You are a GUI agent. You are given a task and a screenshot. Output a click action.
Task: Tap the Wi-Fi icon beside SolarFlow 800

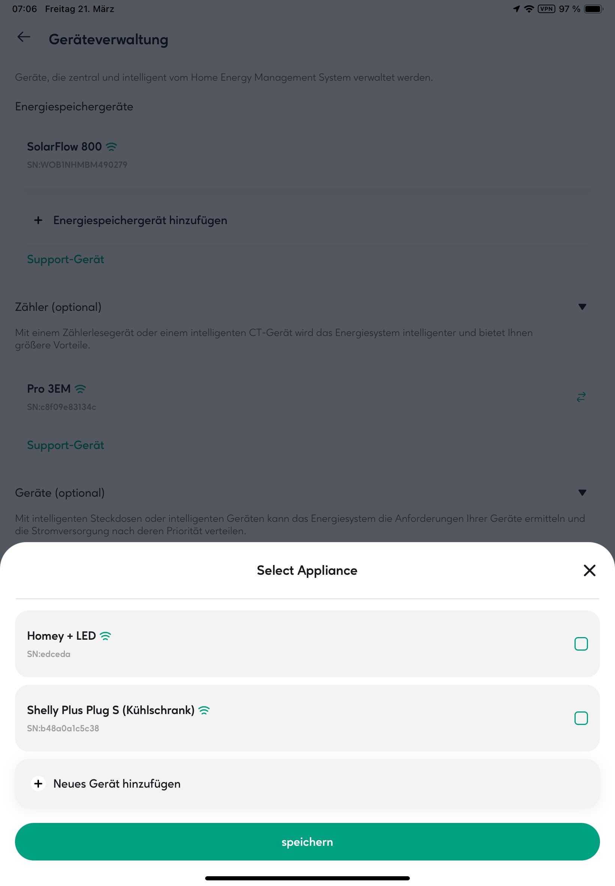coord(111,146)
